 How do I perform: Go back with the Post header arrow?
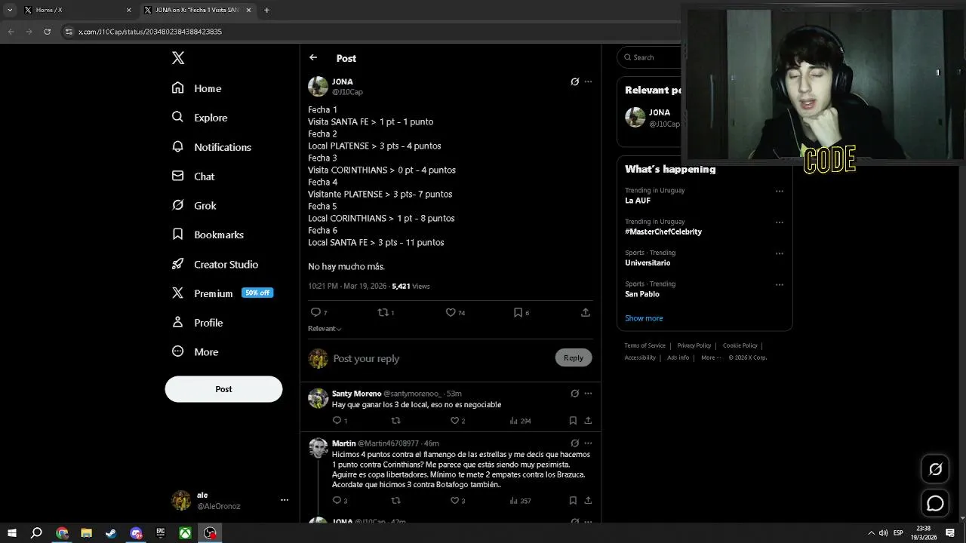click(x=313, y=57)
